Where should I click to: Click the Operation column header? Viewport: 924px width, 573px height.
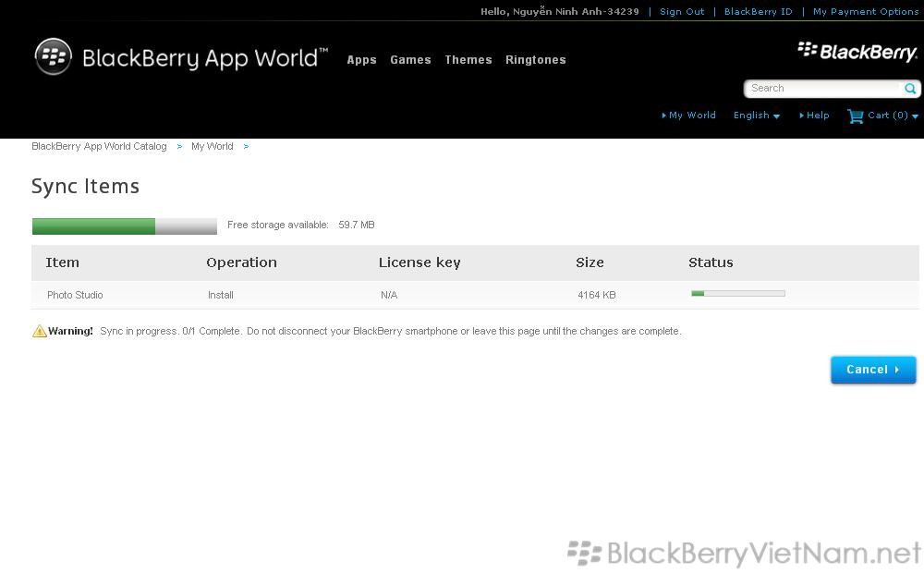[x=241, y=262]
